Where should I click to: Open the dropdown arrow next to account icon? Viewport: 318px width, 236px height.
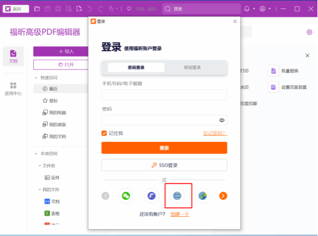pos(270,8)
